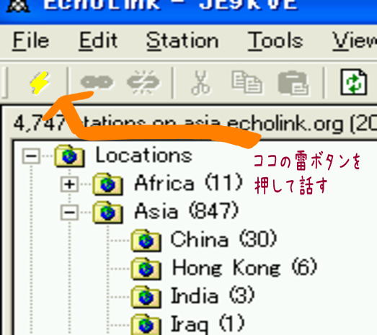The image size is (377, 335).
Task: Click the yellow lightning transmit button
Action: point(40,82)
